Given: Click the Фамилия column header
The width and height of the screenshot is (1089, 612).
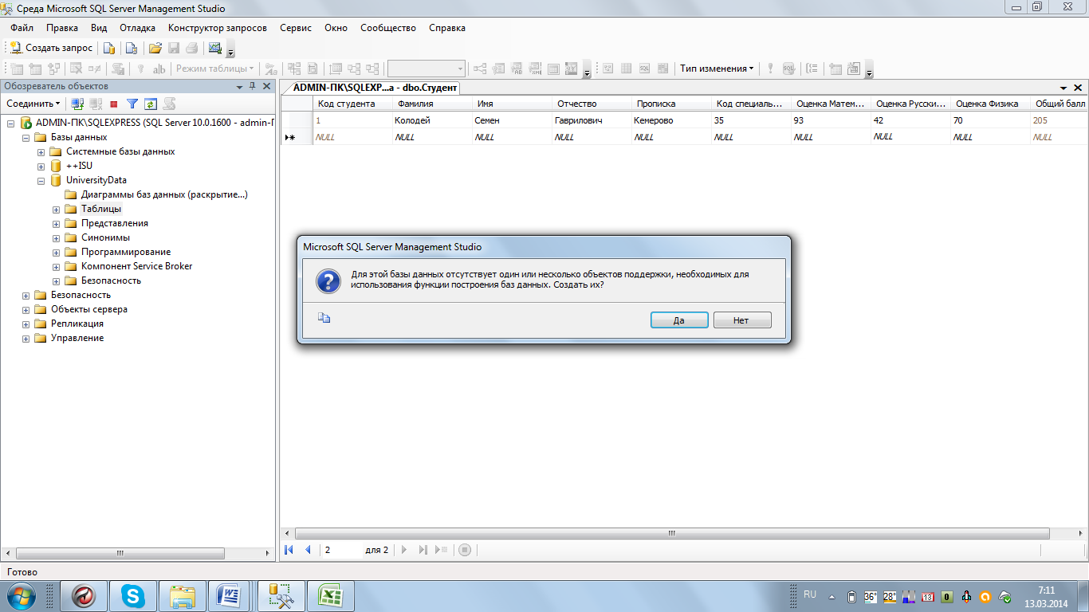Looking at the screenshot, I should [x=432, y=104].
